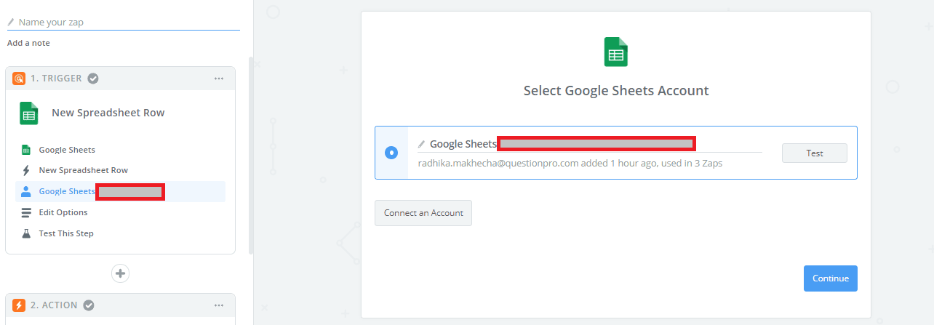Click the flask icon beside Test This Step

point(26,233)
